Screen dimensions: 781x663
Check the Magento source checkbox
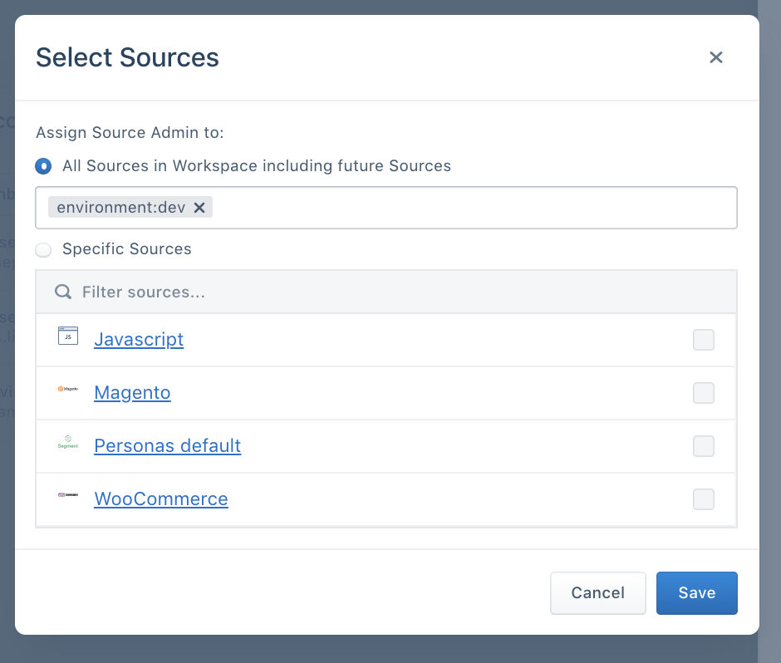click(x=704, y=392)
